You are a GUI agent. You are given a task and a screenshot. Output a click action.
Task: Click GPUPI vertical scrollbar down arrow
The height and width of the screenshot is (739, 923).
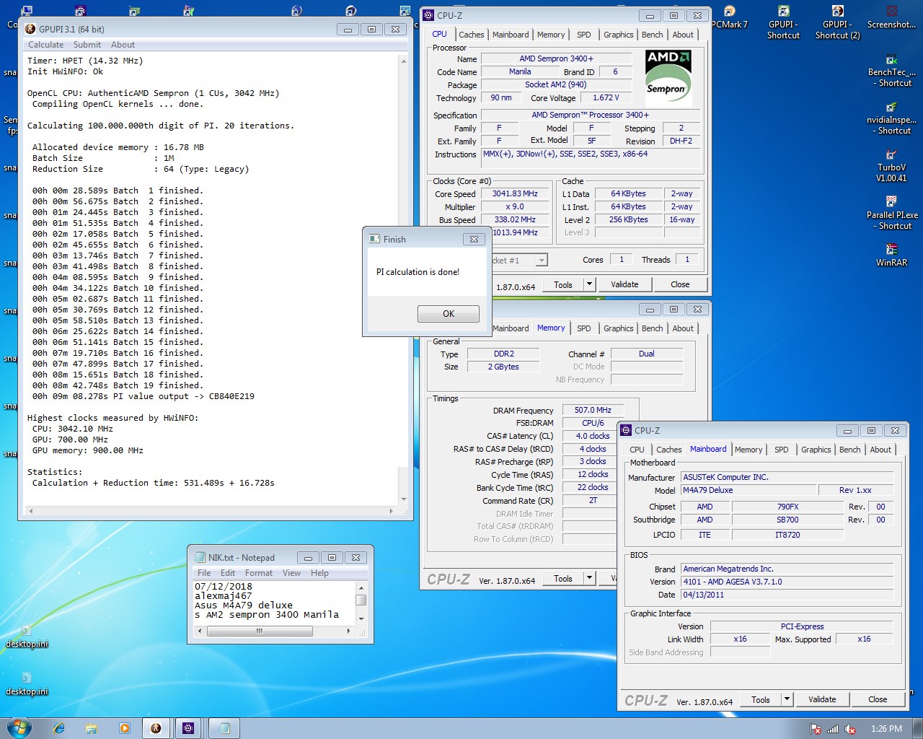(x=404, y=499)
